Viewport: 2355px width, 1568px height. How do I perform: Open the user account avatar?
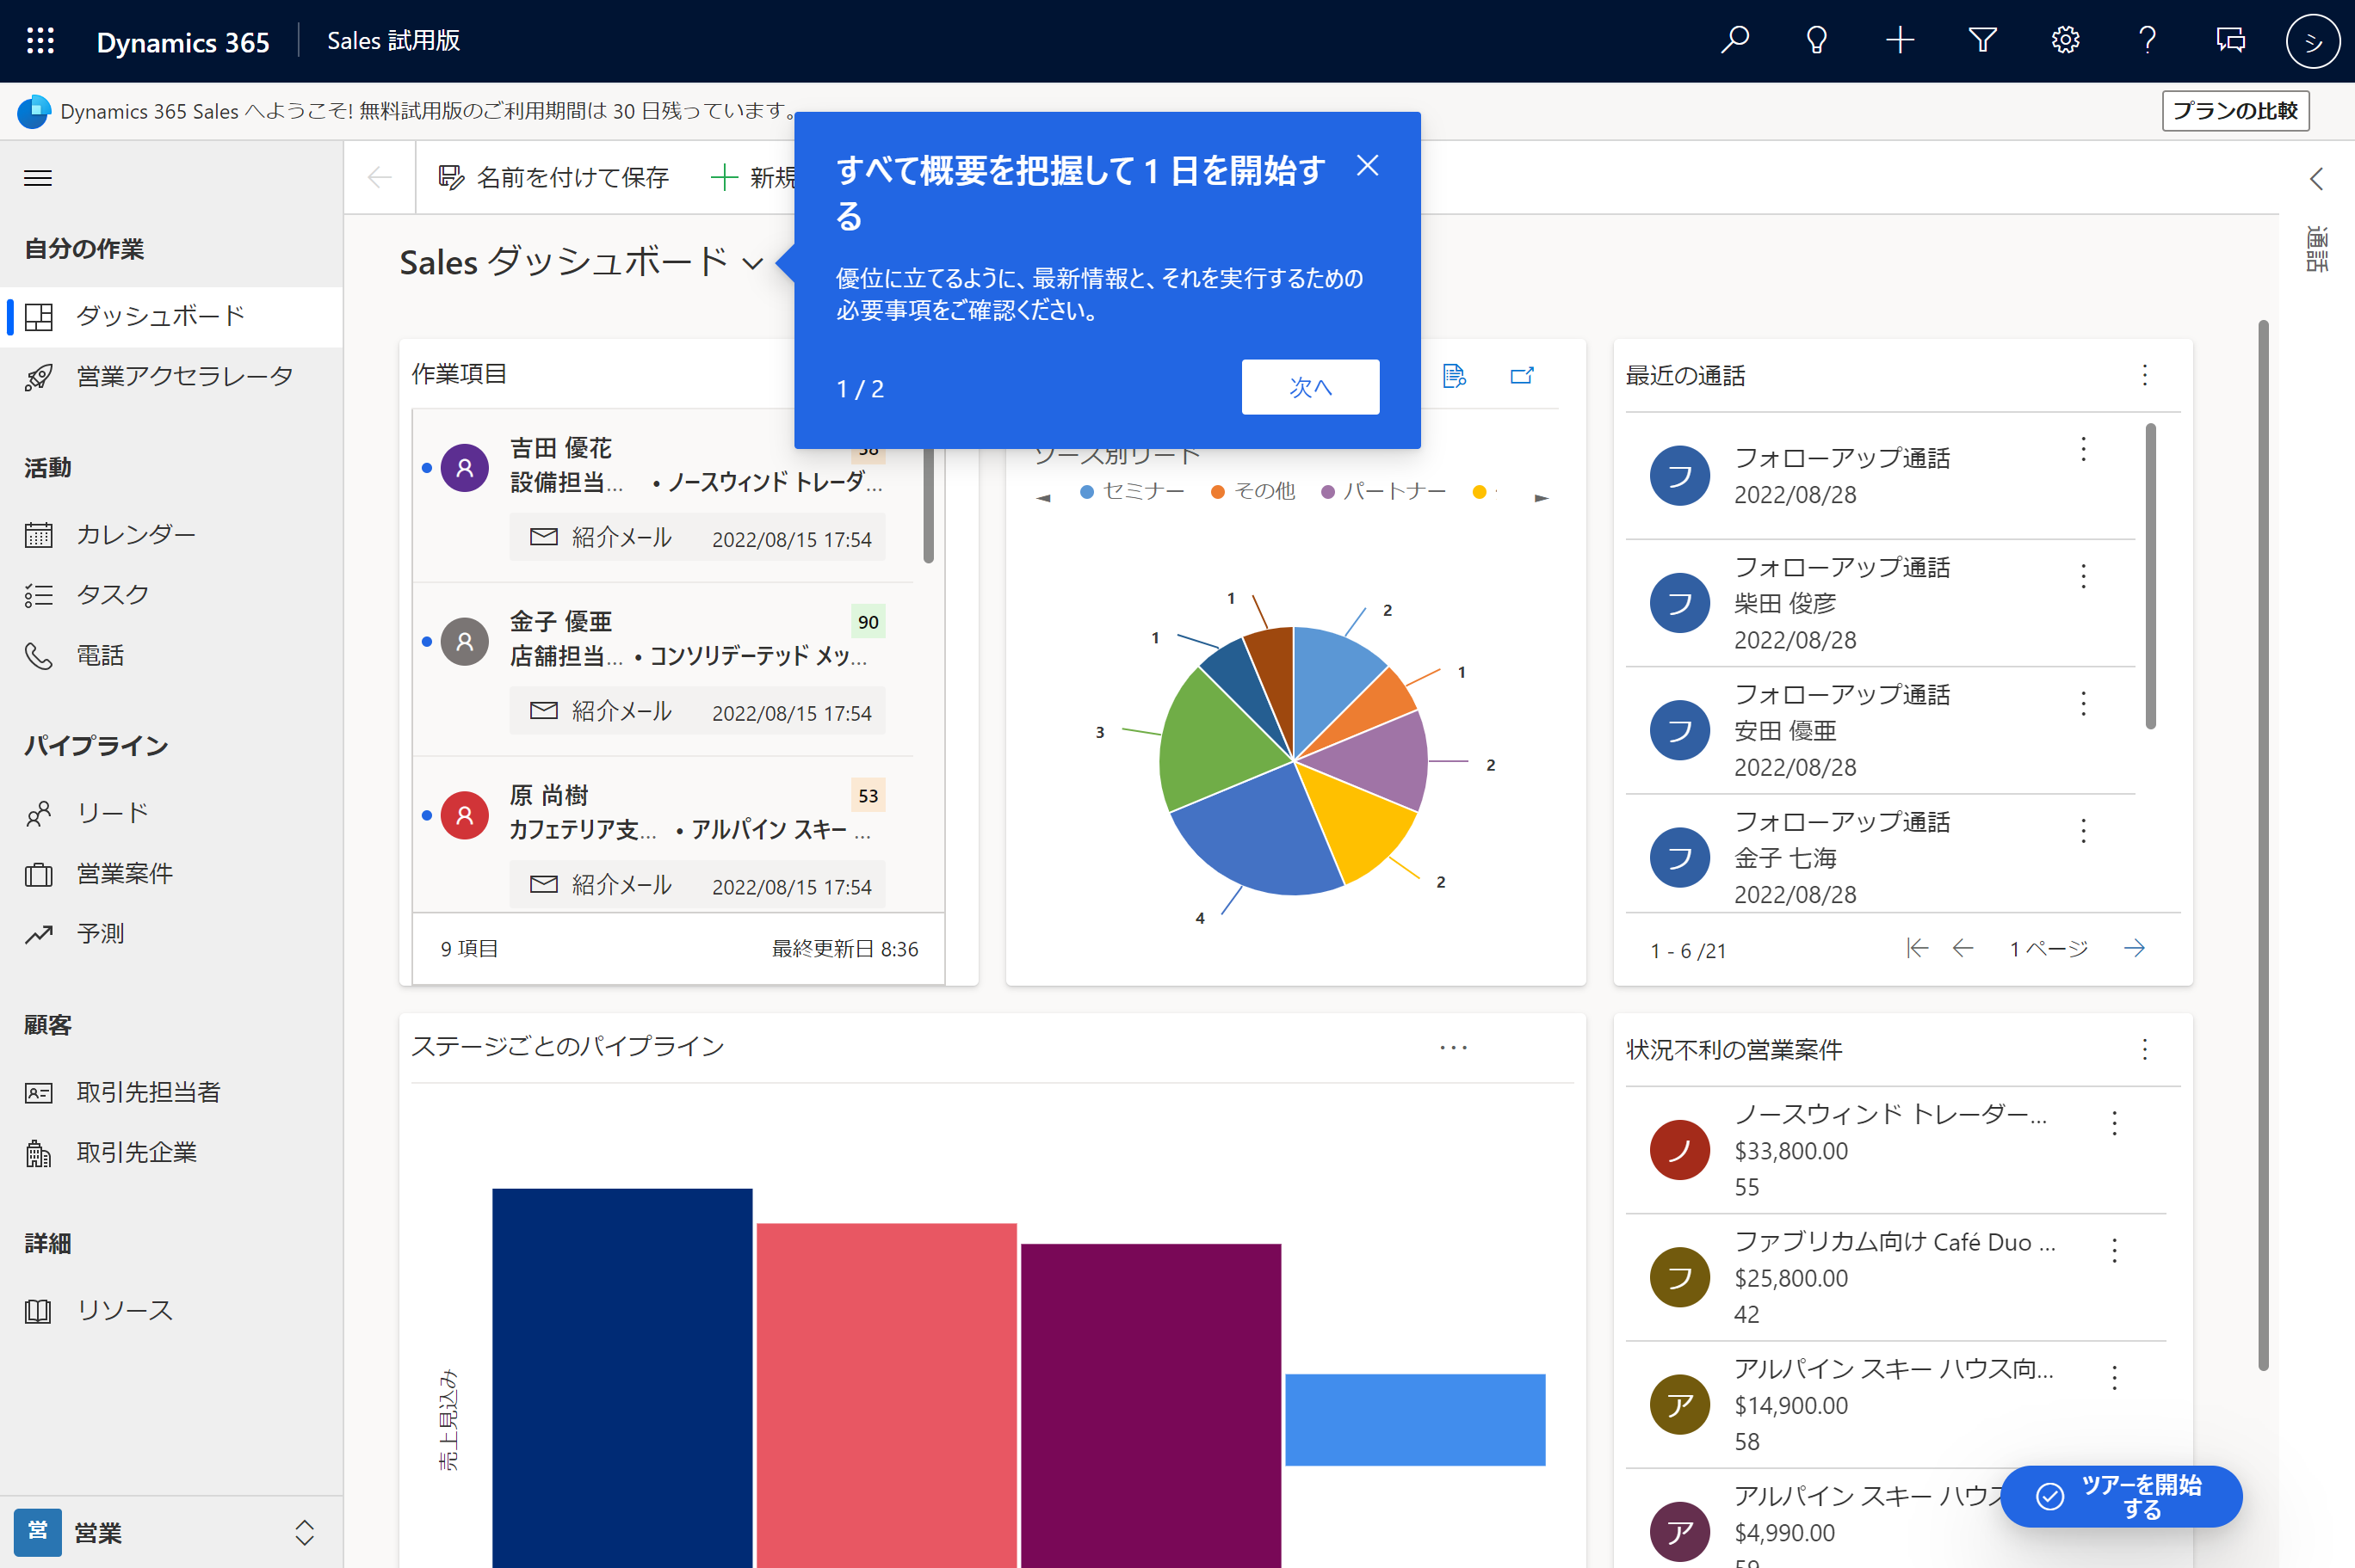pos(2312,41)
